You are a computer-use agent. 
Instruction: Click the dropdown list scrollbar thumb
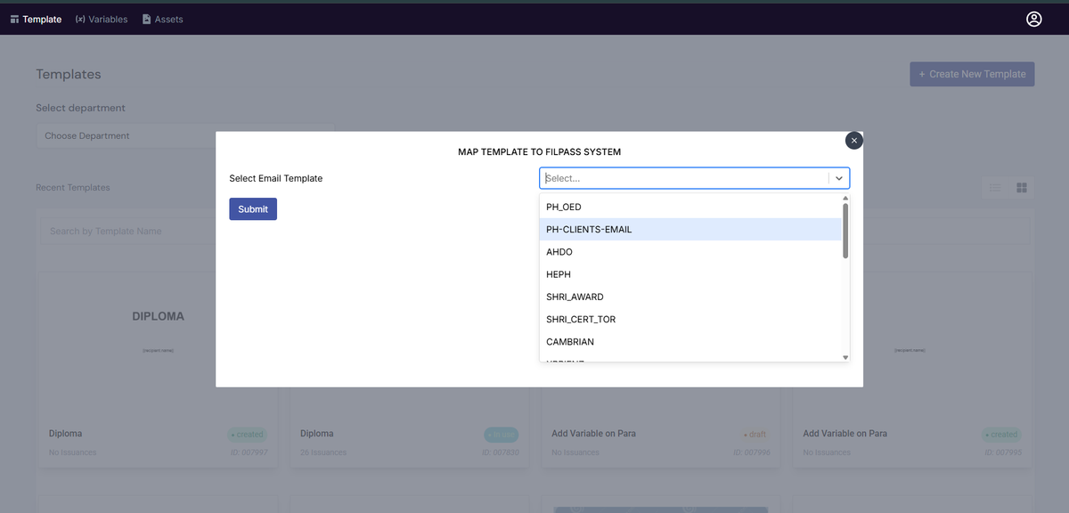click(845, 231)
